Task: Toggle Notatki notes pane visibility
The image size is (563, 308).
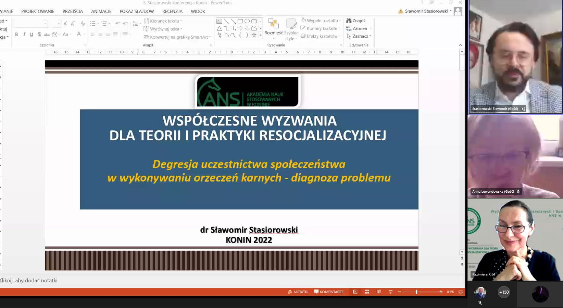Action: [x=298, y=292]
